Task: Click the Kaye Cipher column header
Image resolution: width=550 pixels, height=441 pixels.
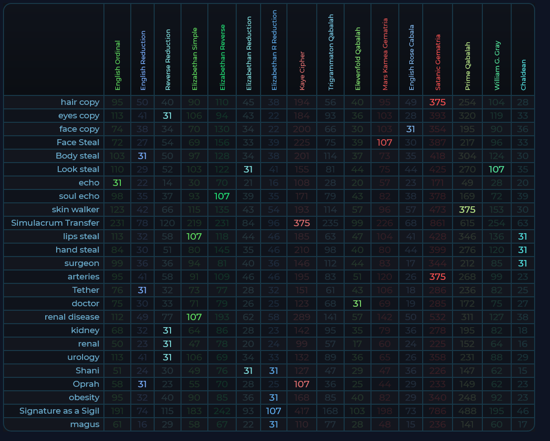Action: click(x=302, y=71)
